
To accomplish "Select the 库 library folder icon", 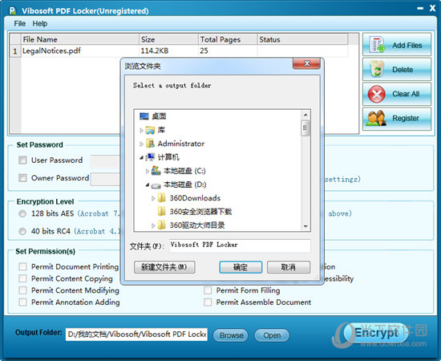I will pyautogui.click(x=150, y=130).
